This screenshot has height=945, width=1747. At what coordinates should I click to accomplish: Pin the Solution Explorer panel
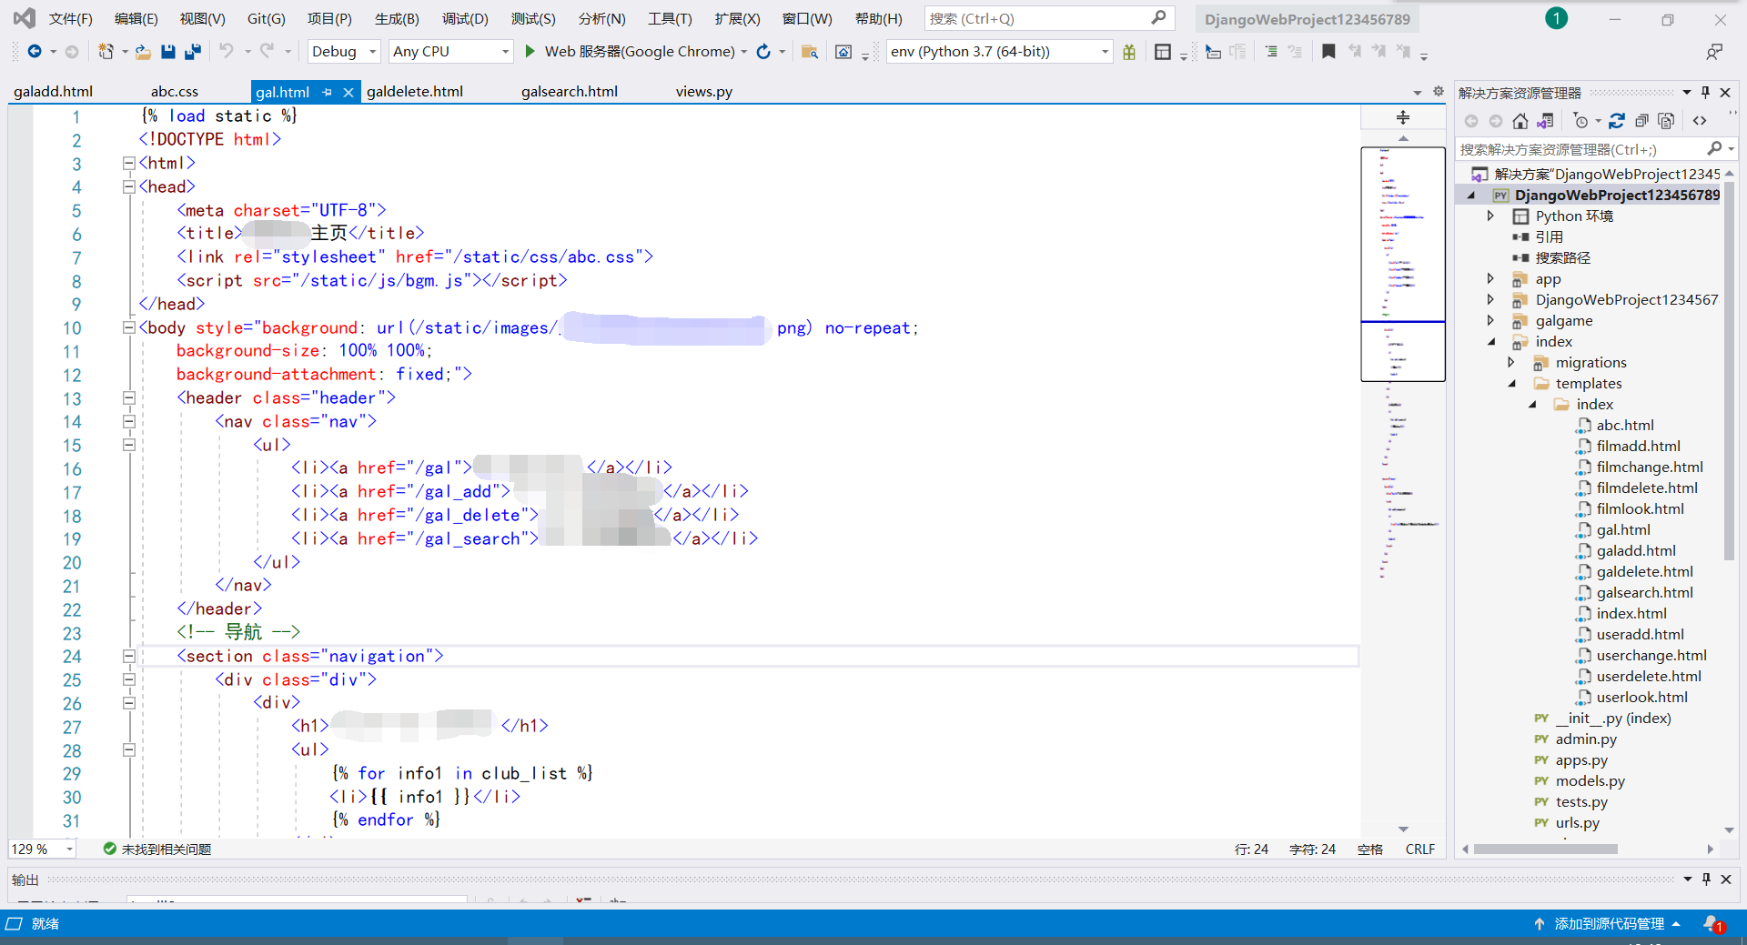tap(1705, 92)
